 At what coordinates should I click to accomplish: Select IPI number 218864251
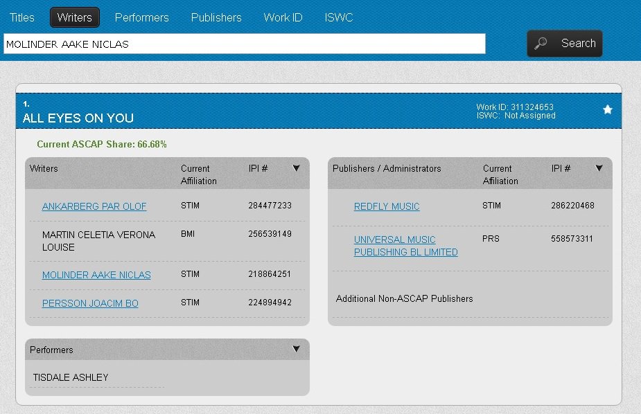pos(270,274)
